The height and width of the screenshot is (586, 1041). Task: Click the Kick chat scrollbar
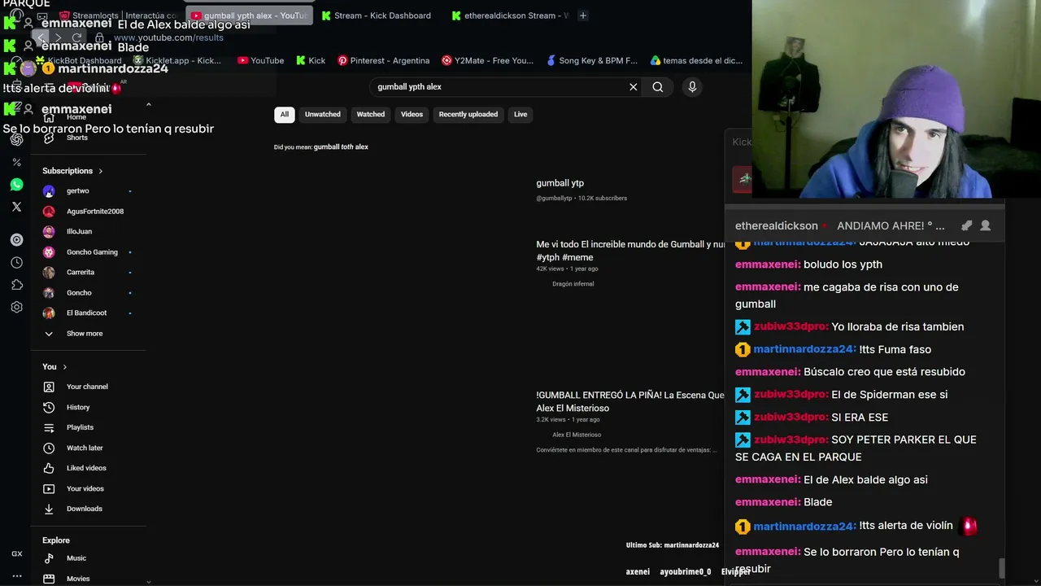click(x=1002, y=568)
